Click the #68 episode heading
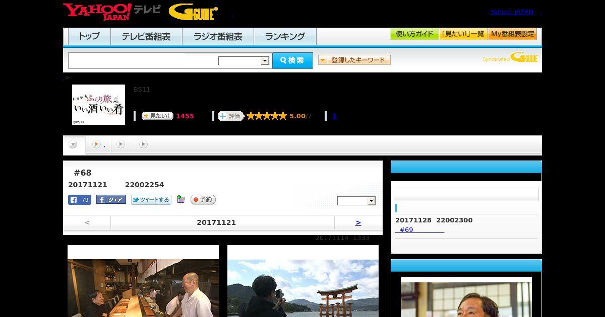 click(83, 173)
